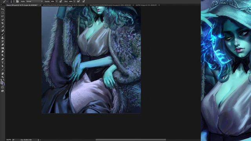
Task: Open the status bar info options arrow
Action: tap(38, 140)
